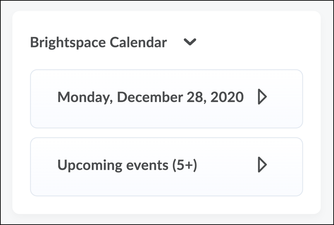Click the year 2020 in the date row
This screenshot has width=334, height=225.
(x=227, y=97)
